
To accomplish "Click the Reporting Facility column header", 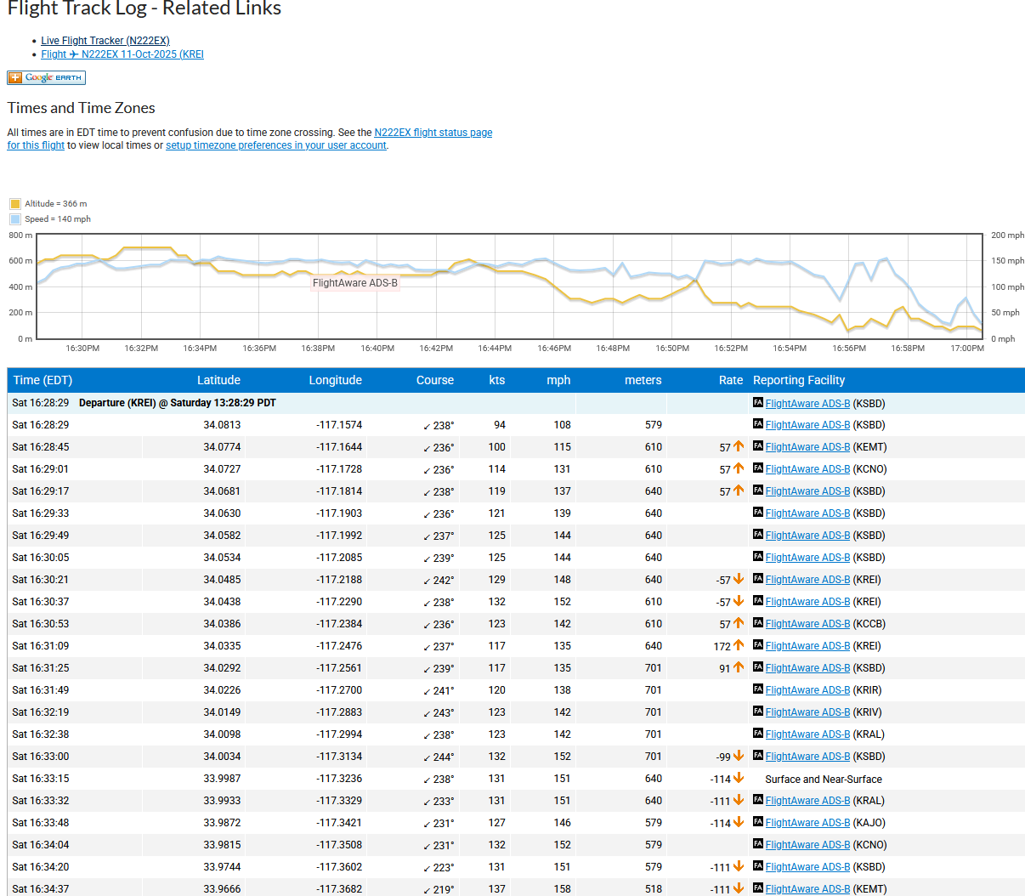I will (x=799, y=380).
